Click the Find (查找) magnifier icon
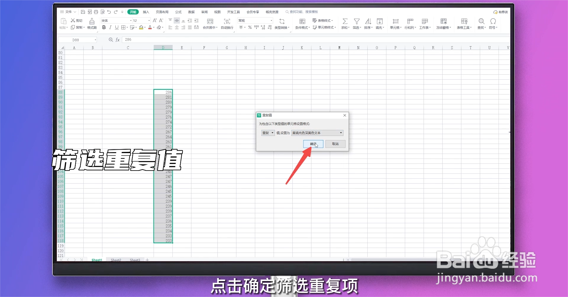The width and height of the screenshot is (568, 297). pyautogui.click(x=481, y=21)
